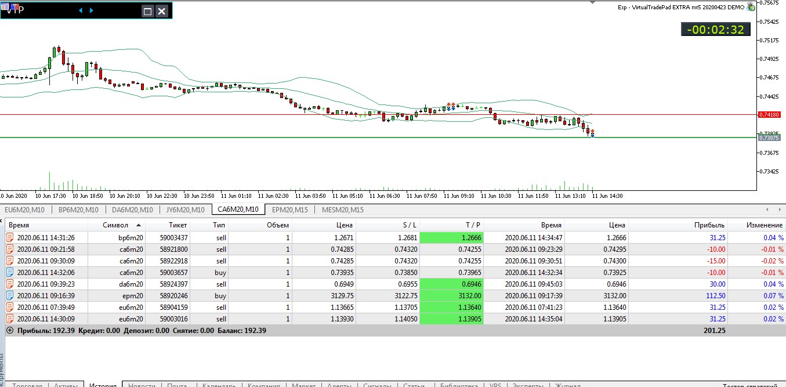Click the deal icon for ticket 58904159
The height and width of the screenshot is (387, 786).
tap(10, 307)
